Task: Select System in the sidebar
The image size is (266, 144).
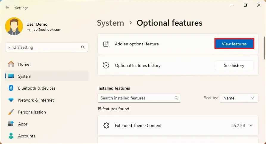Action: [x=47, y=76]
